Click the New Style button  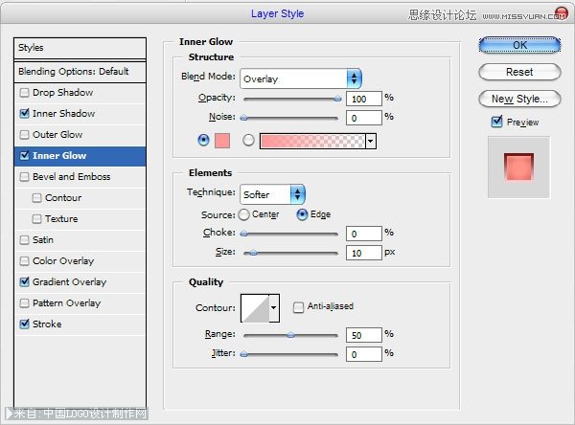click(x=519, y=99)
